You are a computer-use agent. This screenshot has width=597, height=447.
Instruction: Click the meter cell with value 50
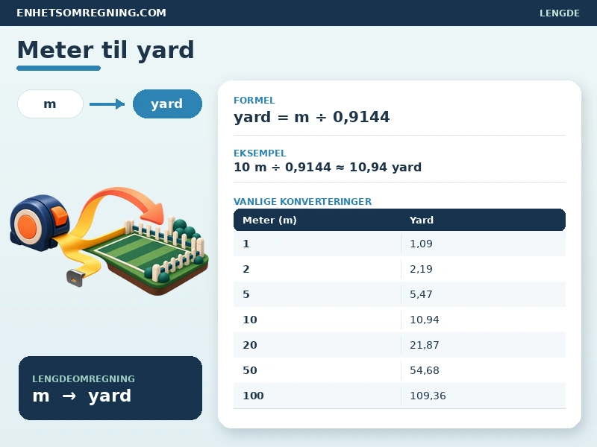pyautogui.click(x=317, y=370)
